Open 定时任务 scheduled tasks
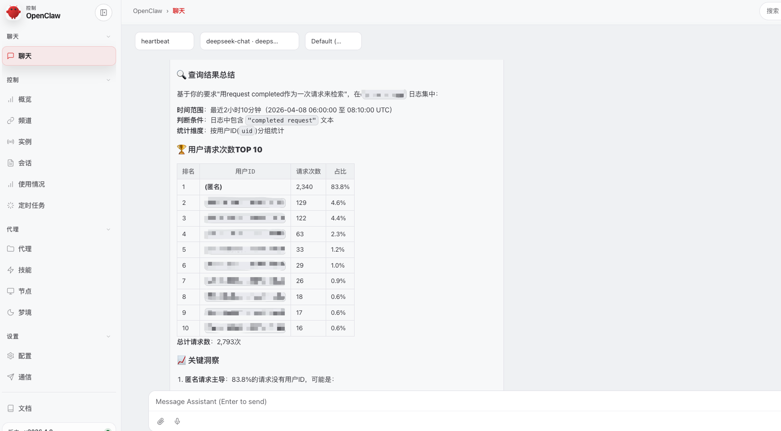This screenshot has height=431, width=781. click(x=31, y=205)
